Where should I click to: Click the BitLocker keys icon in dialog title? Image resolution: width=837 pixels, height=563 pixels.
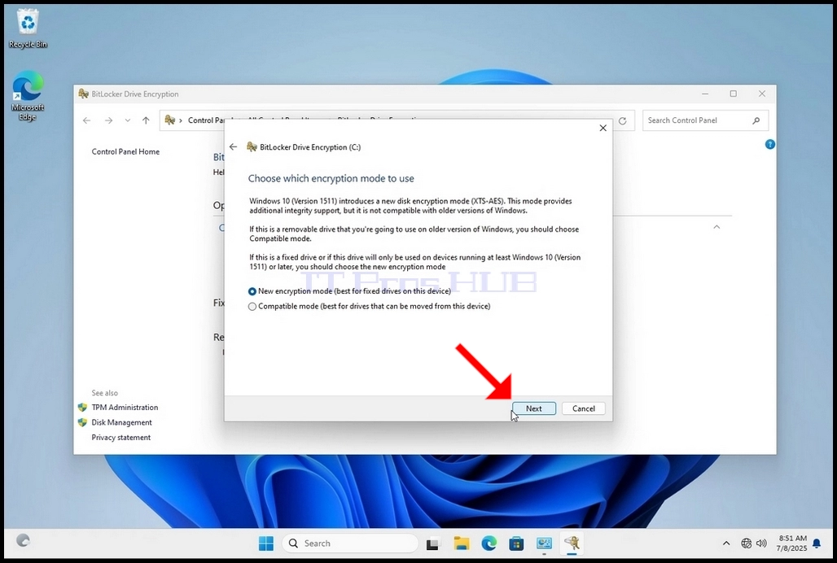tap(252, 146)
